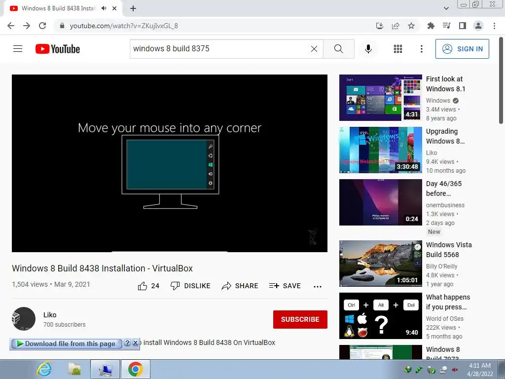
Task: Click Chrome icon on taskbar
Action: pos(136,369)
